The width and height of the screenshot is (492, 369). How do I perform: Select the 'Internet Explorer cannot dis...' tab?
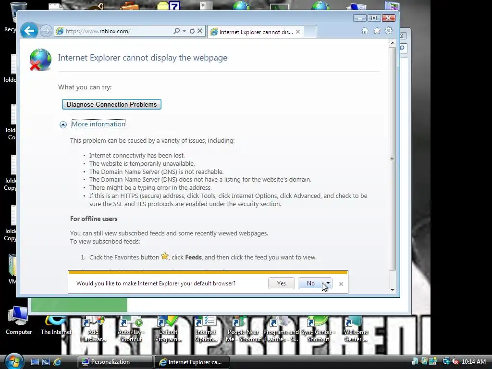point(255,32)
